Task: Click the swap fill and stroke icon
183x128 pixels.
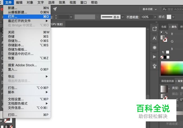Action: 166,33
